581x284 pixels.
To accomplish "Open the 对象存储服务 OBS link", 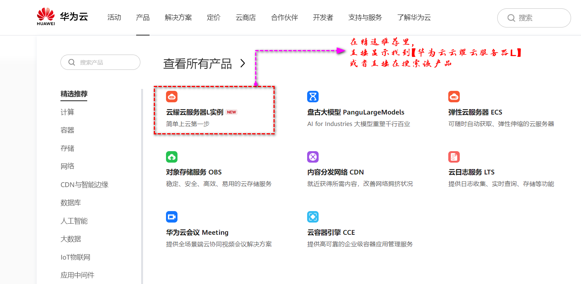I will [194, 172].
